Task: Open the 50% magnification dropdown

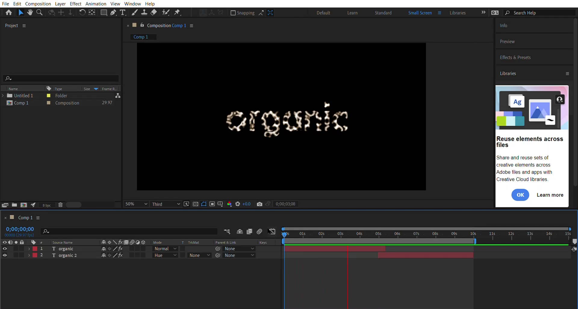Action: click(136, 204)
